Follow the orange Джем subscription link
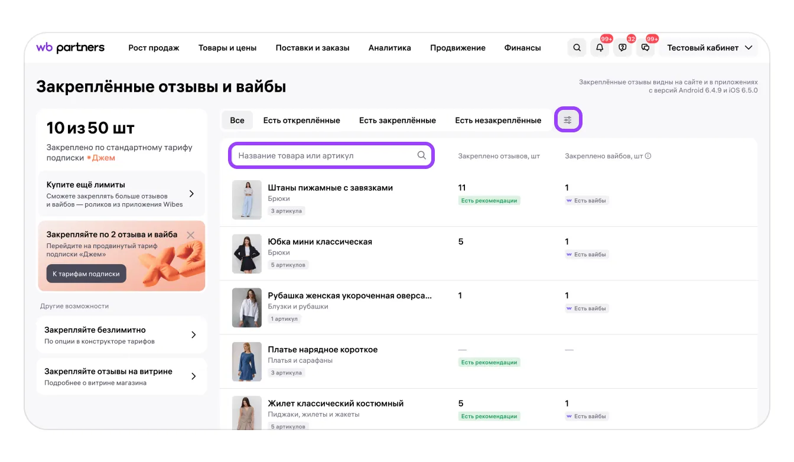The width and height of the screenshot is (794, 462). (x=103, y=158)
